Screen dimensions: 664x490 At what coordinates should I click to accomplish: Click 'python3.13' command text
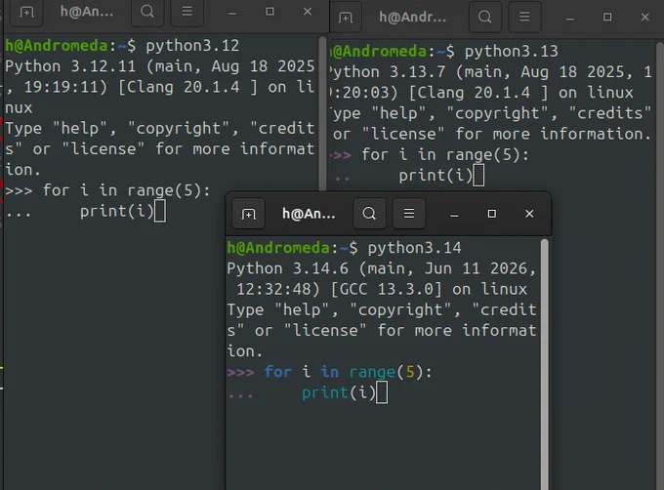point(512,52)
